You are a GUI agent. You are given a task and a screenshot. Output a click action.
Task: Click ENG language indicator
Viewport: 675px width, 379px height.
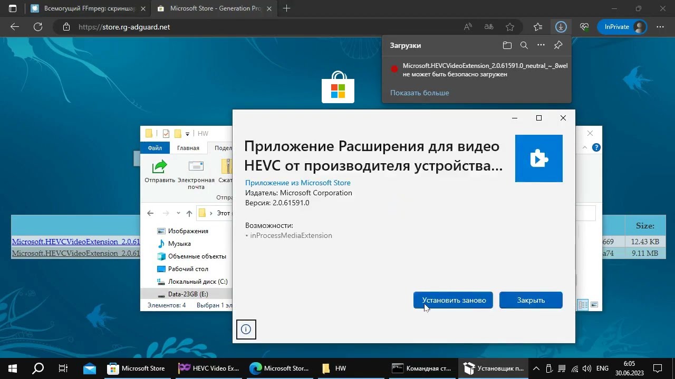(602, 368)
